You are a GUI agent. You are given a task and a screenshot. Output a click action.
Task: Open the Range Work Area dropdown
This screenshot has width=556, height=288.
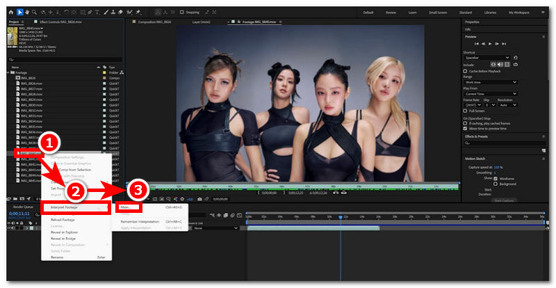point(491,82)
